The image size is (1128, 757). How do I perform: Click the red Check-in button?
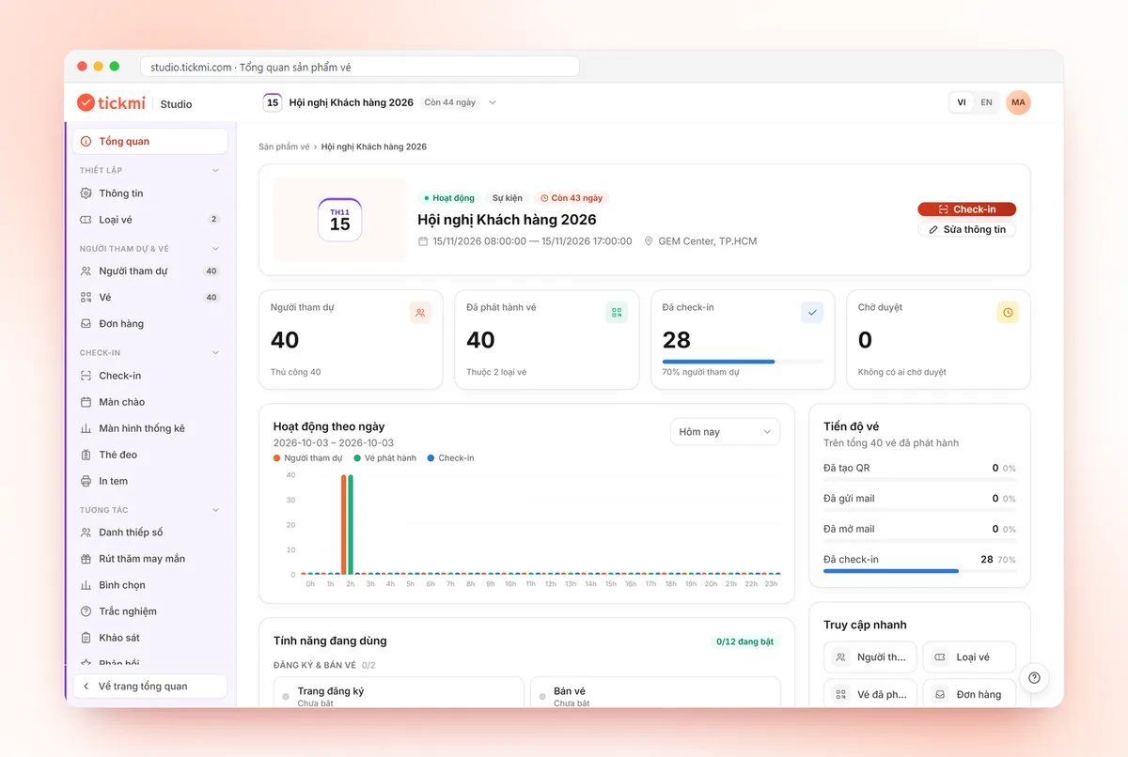966,209
